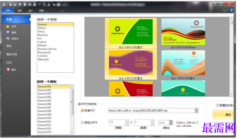This screenshot has width=242, height=139.
Task: Click the New document toolbar icon
Action: click(10, 5)
